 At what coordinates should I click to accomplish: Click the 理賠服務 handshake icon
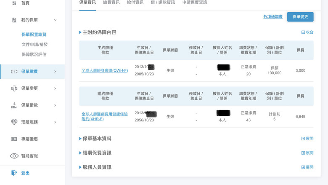coord(14,122)
